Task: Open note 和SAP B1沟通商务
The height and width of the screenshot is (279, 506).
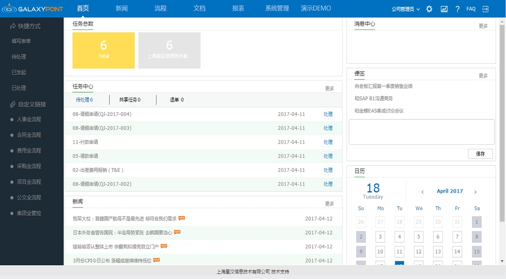Action: point(374,98)
